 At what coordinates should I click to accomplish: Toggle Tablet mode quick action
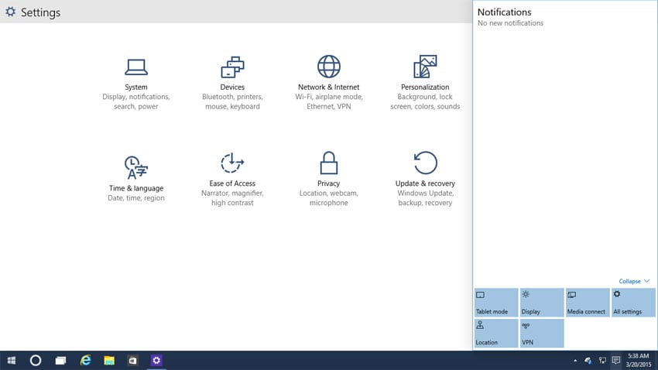[x=495, y=303]
